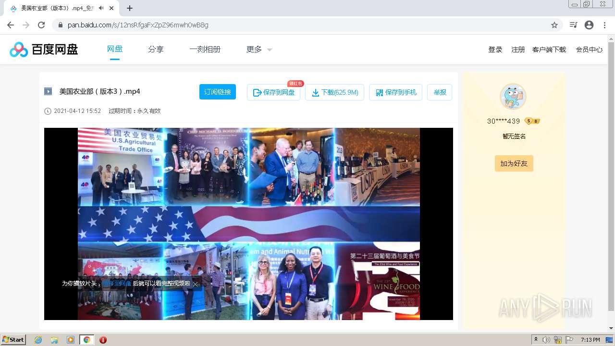Open the 一刻相册 tab
This screenshot has width=615, height=346.
(205, 49)
